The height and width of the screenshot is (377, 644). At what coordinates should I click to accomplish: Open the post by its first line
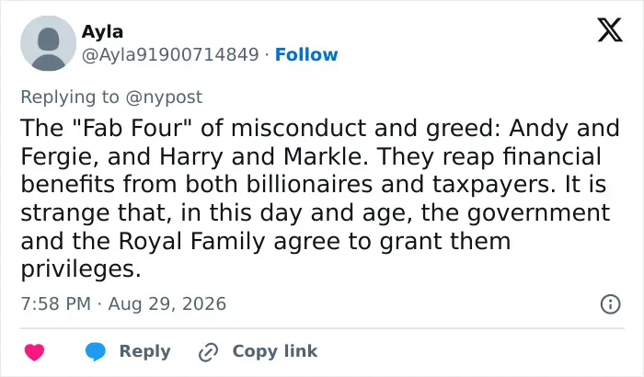[x=320, y=128]
